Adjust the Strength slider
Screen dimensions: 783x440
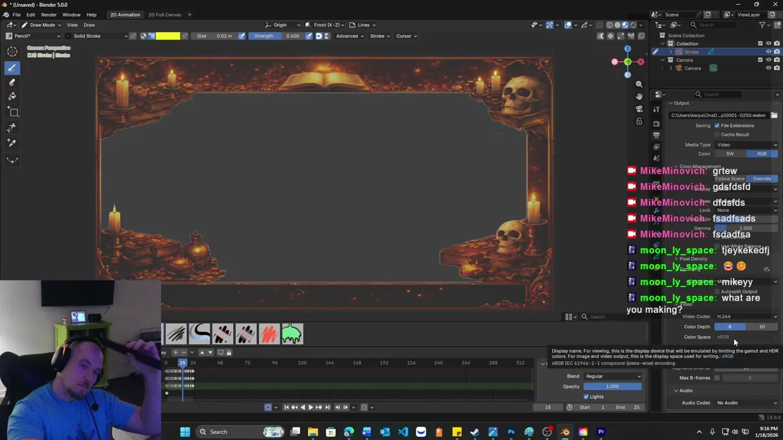[276, 36]
